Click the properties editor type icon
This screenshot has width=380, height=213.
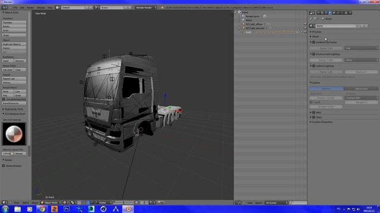coord(312,13)
